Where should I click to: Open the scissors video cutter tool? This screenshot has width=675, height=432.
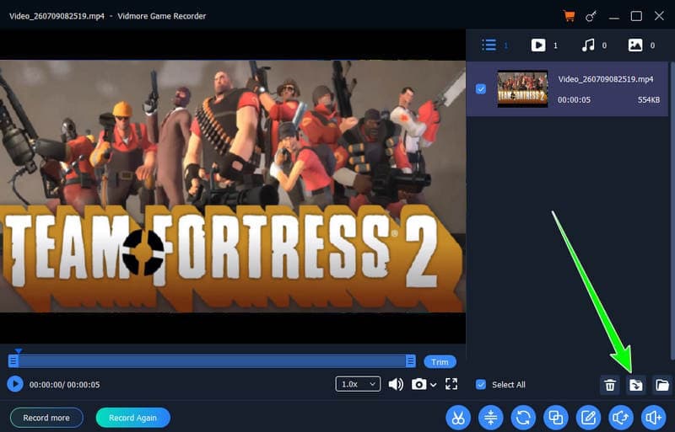[x=458, y=418]
